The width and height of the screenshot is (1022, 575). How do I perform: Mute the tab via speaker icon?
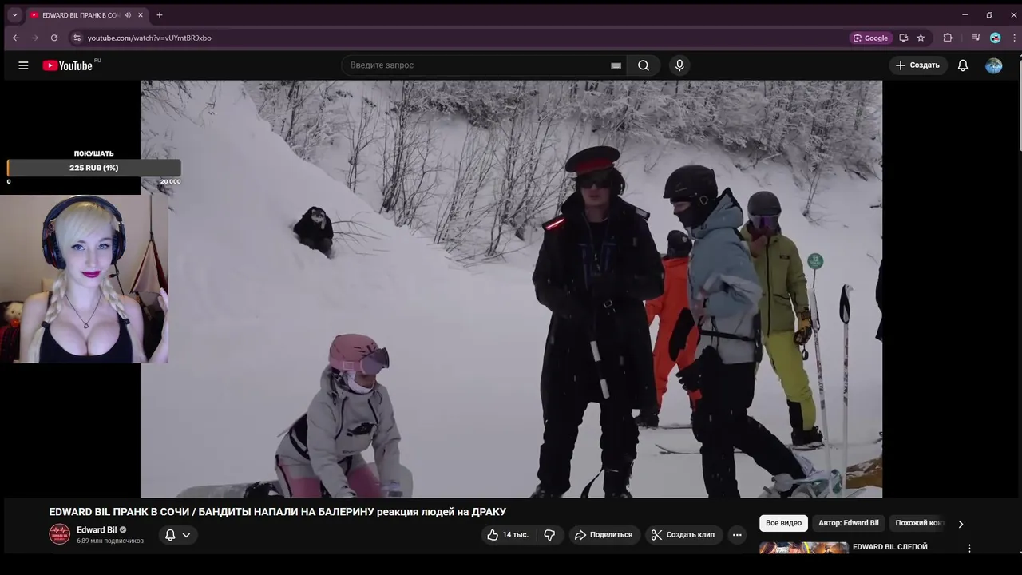click(128, 15)
